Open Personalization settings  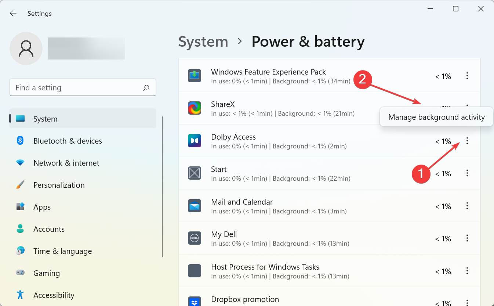click(83, 185)
